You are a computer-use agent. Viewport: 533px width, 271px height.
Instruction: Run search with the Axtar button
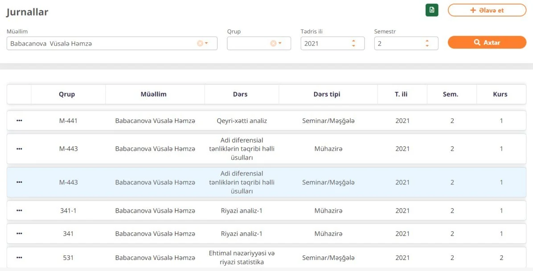[487, 42]
